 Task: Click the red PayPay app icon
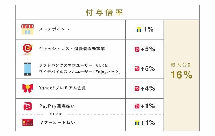coord(27,106)
